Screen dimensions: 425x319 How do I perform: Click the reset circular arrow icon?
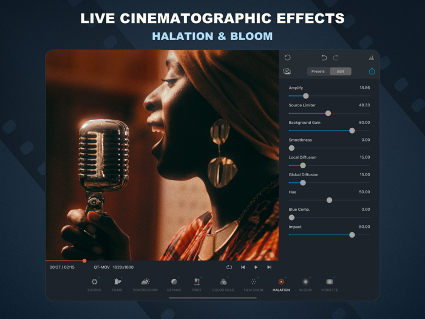288,58
